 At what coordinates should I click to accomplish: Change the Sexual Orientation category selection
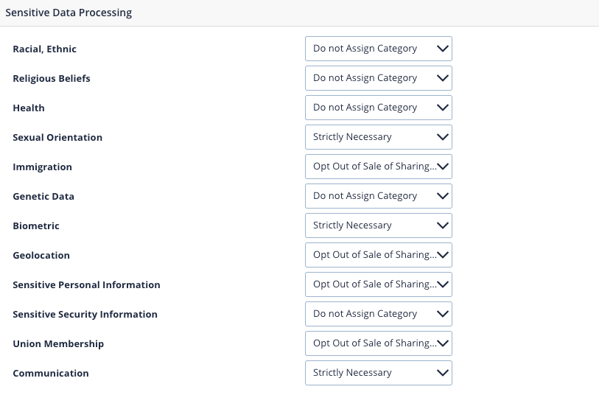[x=378, y=137]
